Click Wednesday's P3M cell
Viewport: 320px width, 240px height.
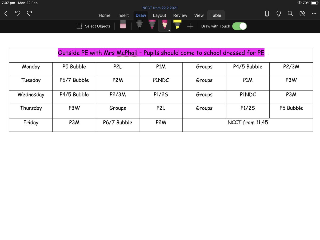click(291, 97)
